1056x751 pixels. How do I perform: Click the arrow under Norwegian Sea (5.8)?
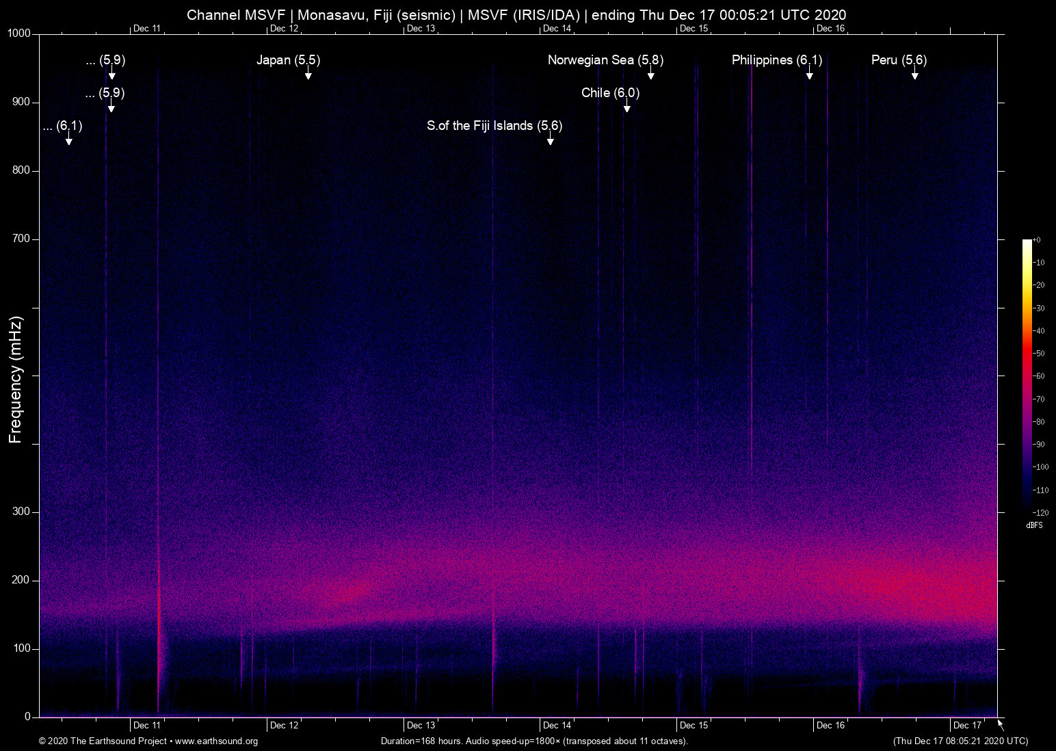pyautogui.click(x=650, y=74)
